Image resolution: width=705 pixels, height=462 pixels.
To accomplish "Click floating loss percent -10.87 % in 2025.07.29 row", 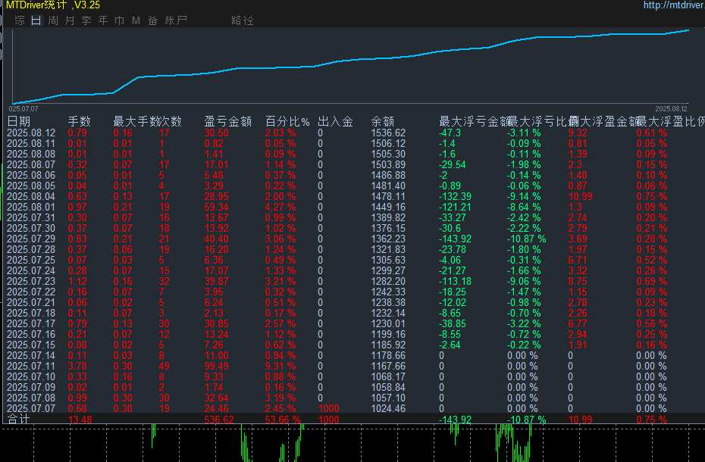I will 527,239.
